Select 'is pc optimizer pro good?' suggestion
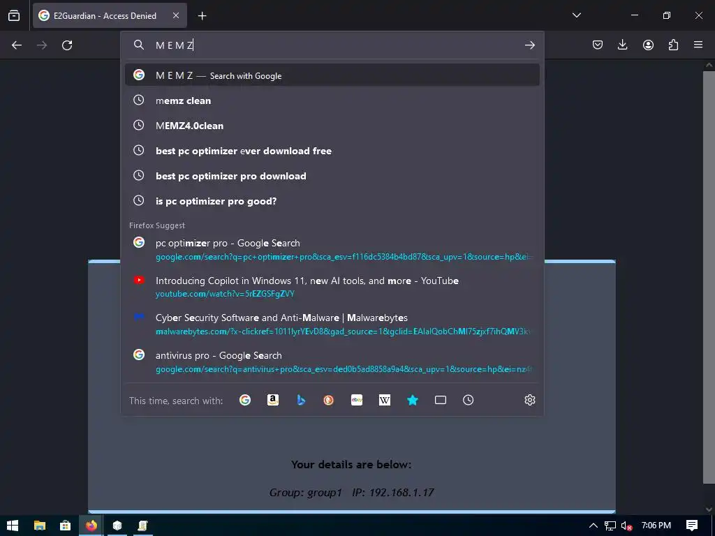The height and width of the screenshot is (536, 715). [332, 200]
